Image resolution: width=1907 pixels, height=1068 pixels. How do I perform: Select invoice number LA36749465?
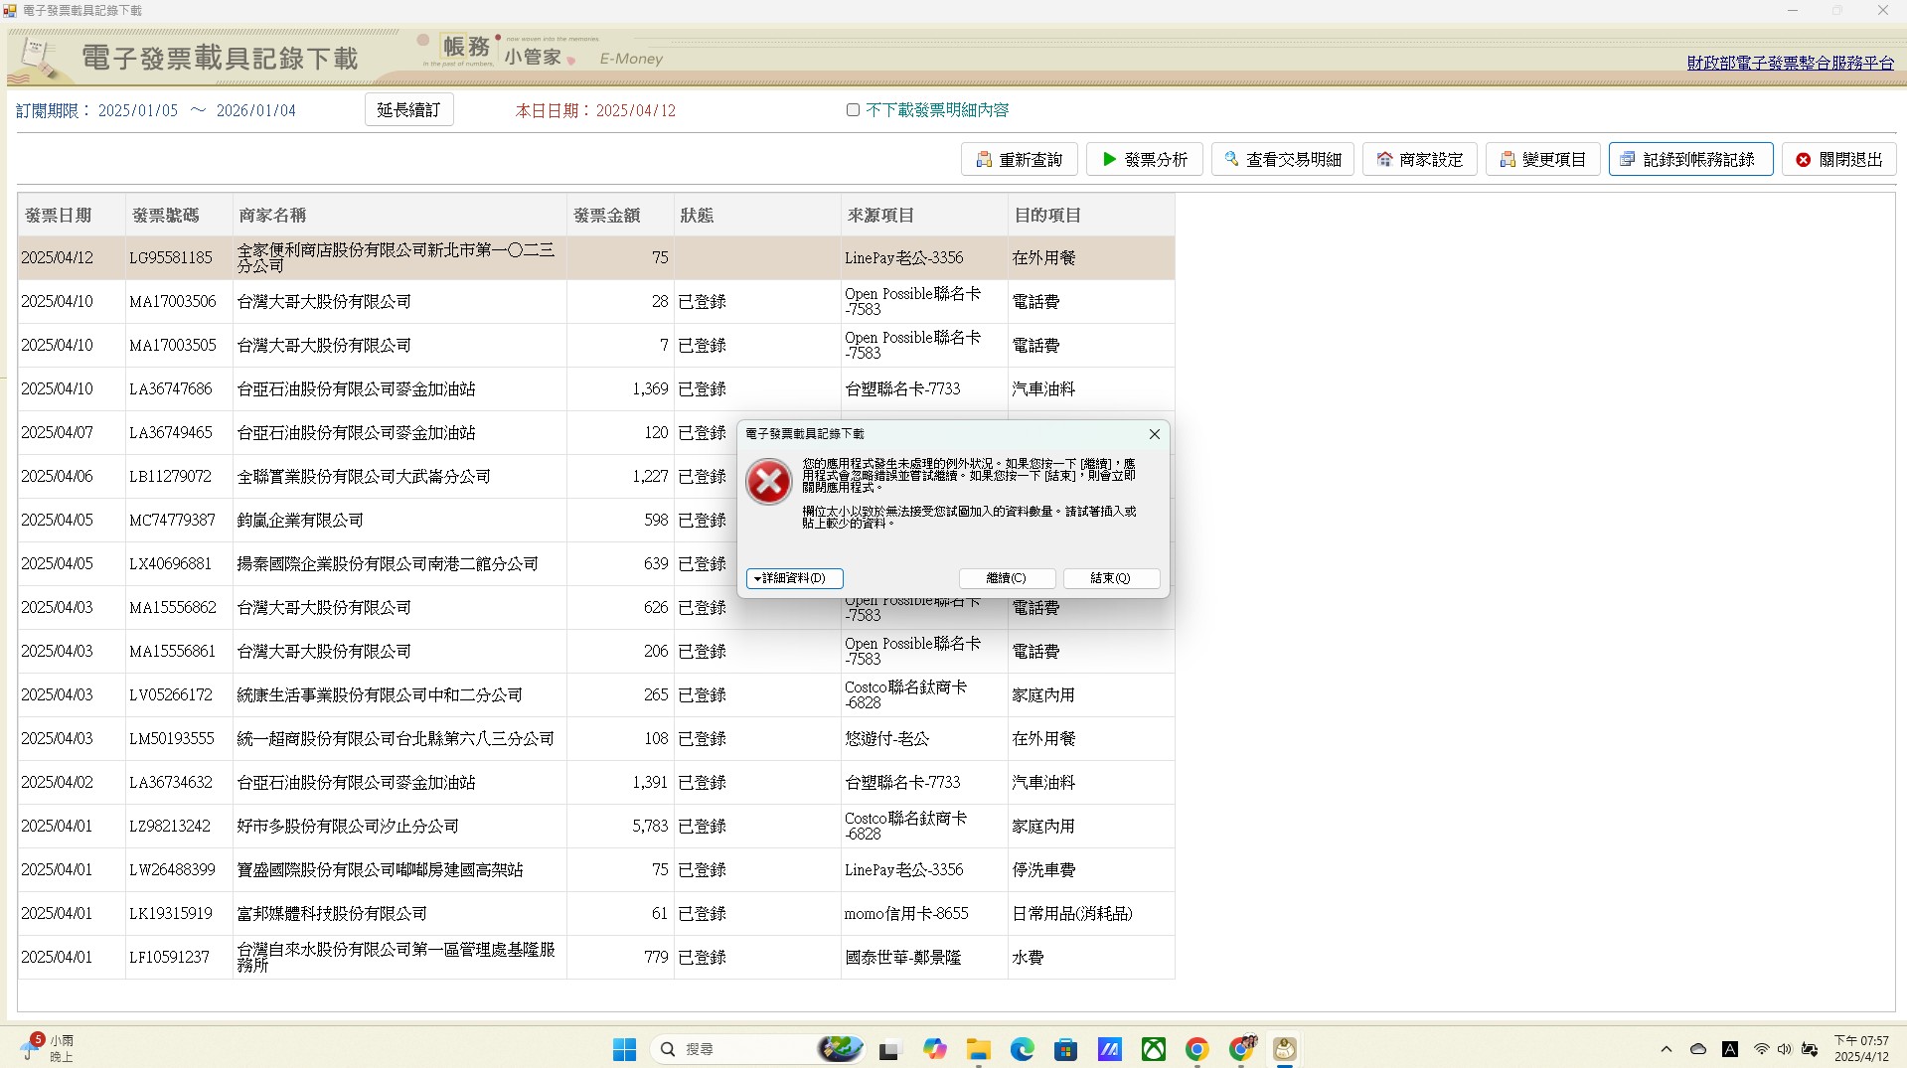click(170, 432)
